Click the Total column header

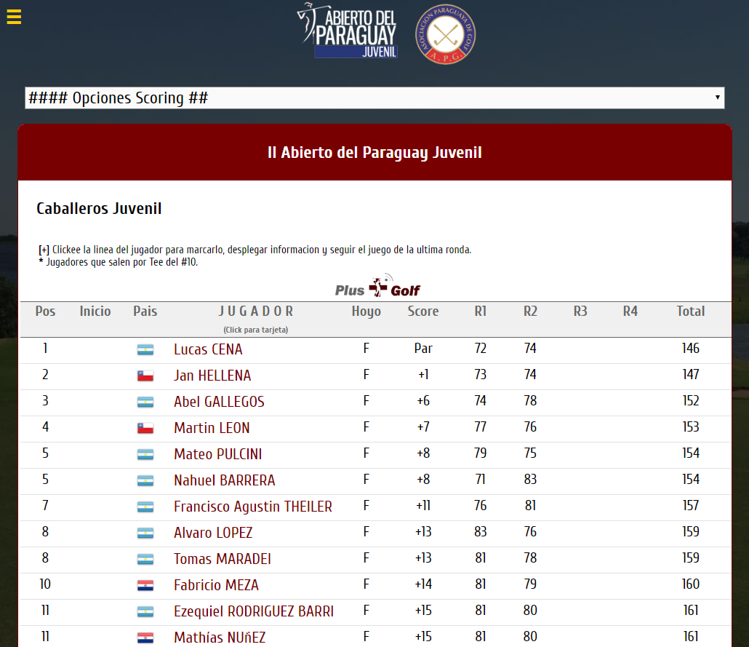coord(690,311)
